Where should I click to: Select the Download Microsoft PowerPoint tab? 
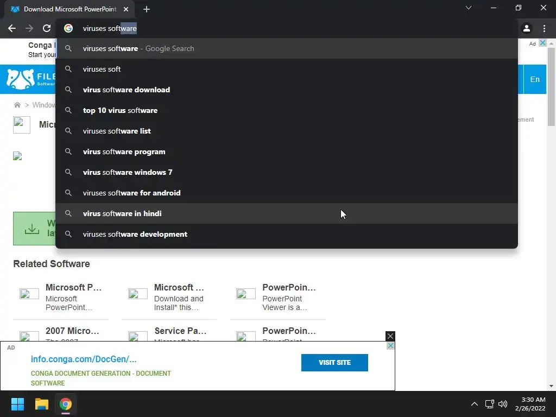pos(70,9)
